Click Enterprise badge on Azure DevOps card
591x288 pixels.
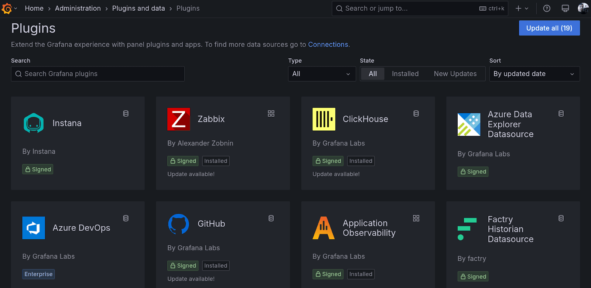[x=38, y=274]
